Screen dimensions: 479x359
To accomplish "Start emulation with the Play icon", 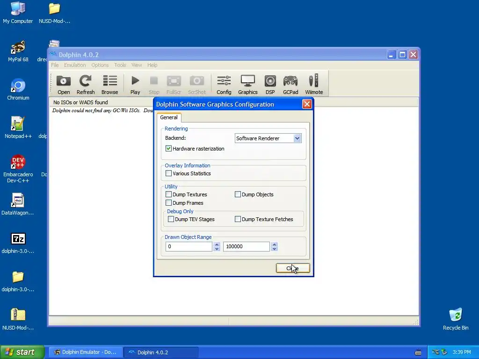I will tap(135, 85).
